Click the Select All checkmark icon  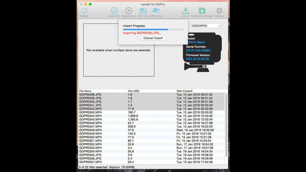(x=114, y=11)
